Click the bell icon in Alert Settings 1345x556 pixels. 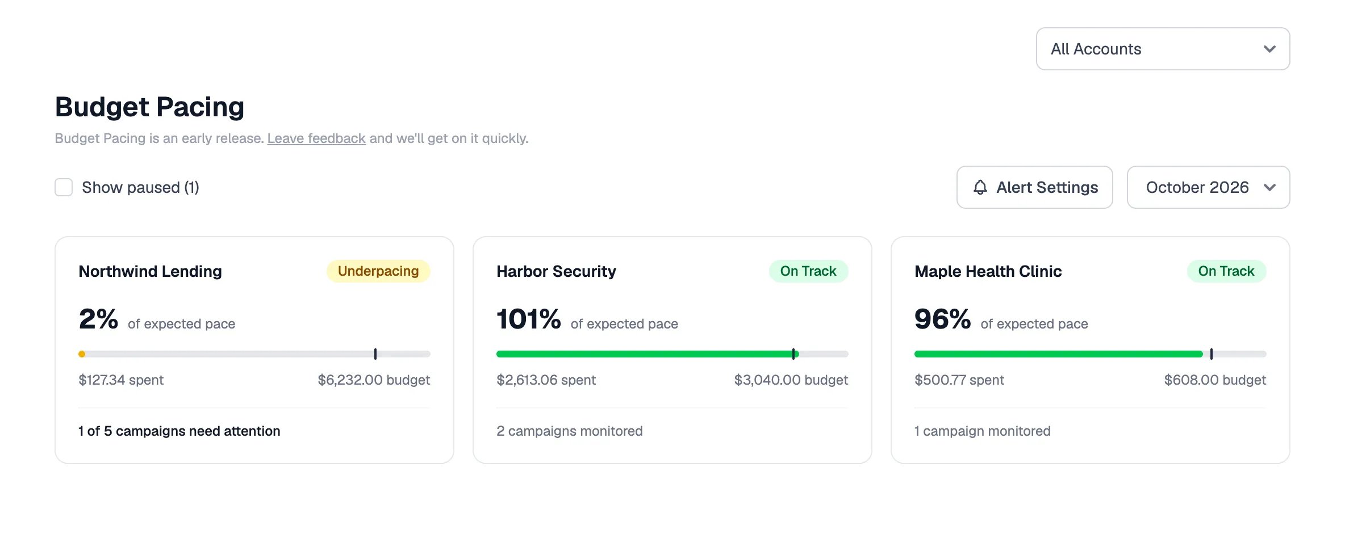tap(980, 187)
